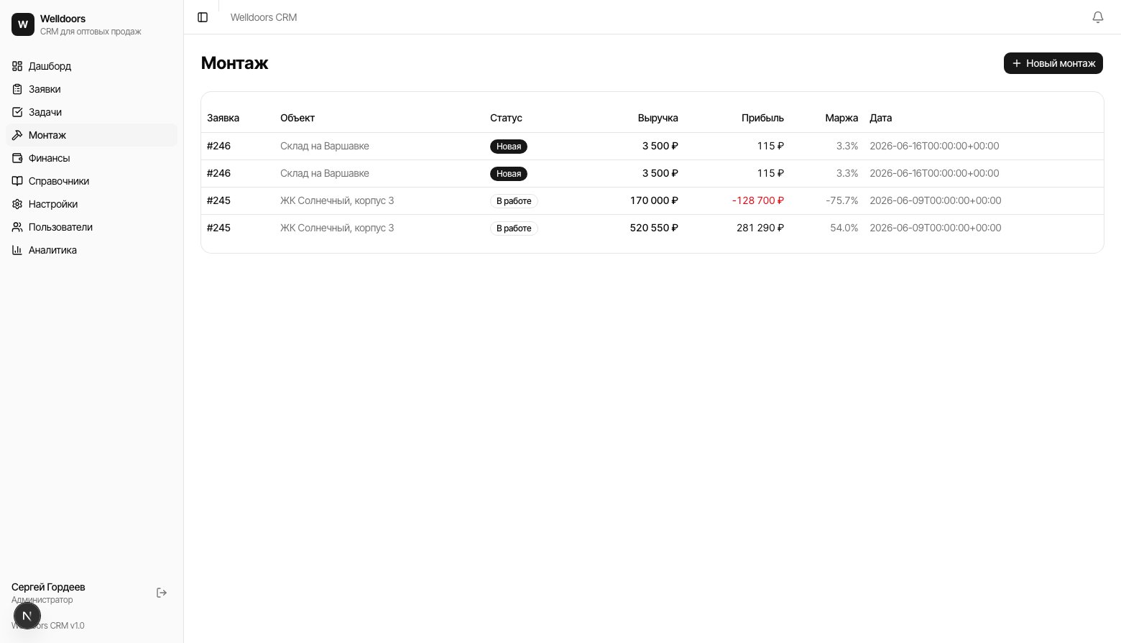Viewport: 1121px width, 643px height.
Task: Go to Настройки
Action: 91,204
